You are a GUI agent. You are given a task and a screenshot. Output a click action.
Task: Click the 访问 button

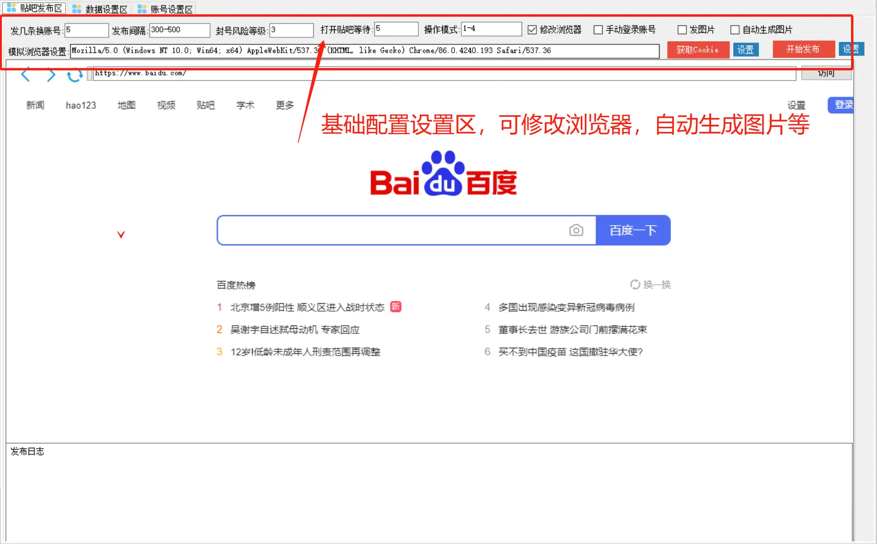[826, 73]
